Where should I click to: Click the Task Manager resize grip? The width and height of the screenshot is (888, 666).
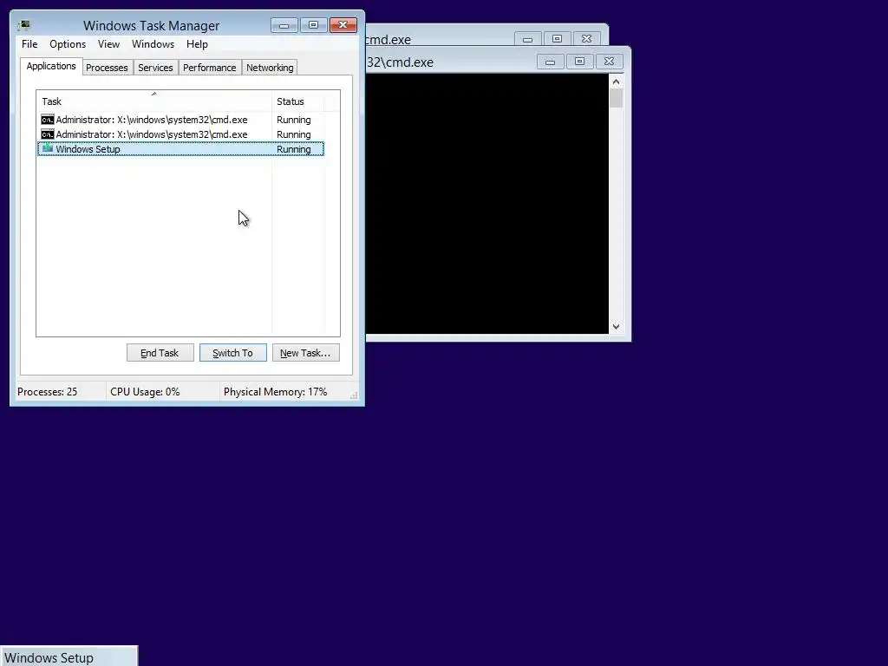coord(354,395)
